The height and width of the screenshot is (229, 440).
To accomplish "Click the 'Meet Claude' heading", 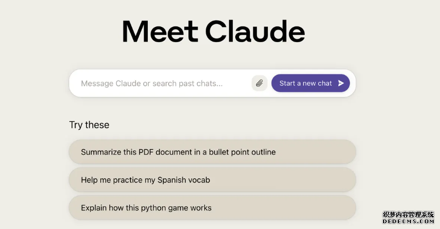I will pyautogui.click(x=214, y=32).
